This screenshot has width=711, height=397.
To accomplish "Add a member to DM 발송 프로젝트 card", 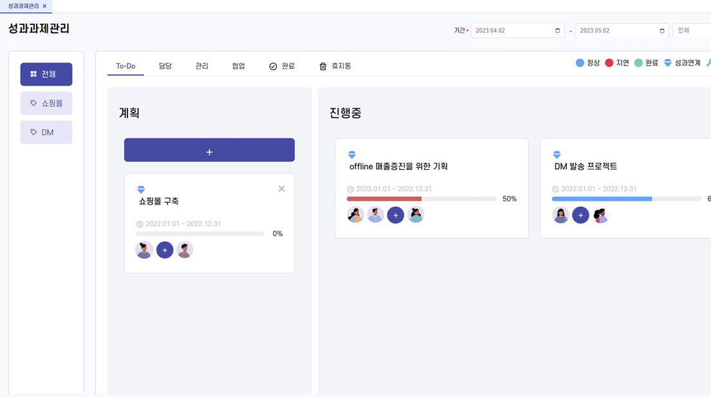I will (580, 215).
